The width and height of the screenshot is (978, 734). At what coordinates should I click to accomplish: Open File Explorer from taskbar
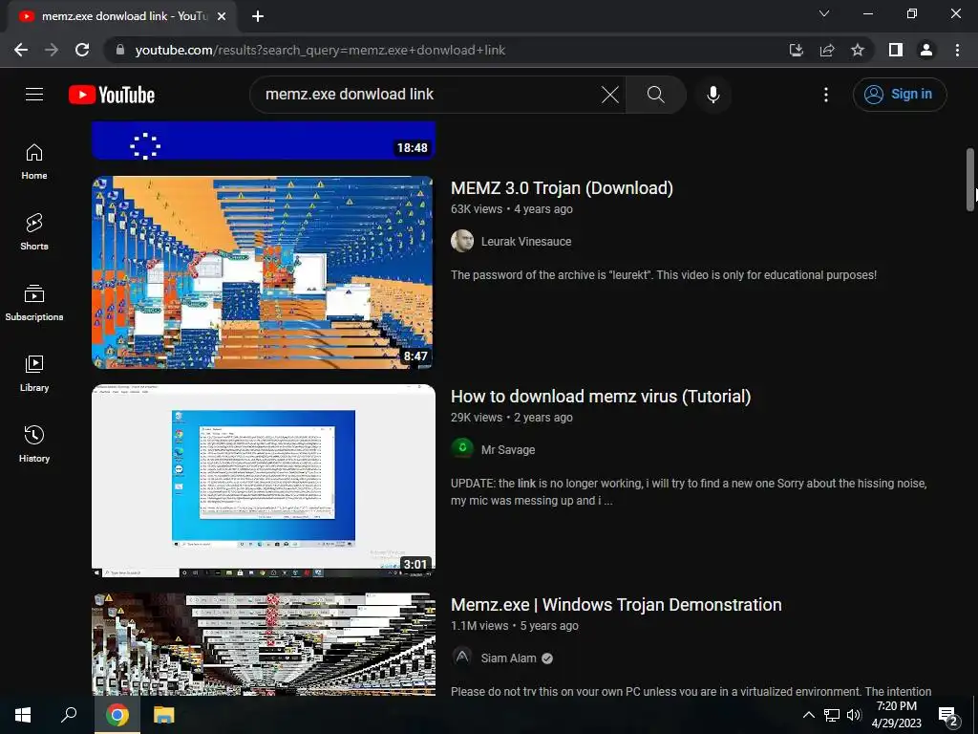(164, 715)
